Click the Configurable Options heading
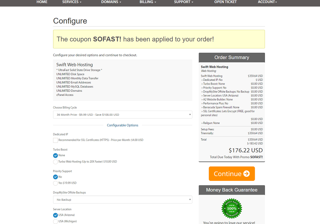Viewport: 320px width, 224px height. pyautogui.click(x=123, y=125)
